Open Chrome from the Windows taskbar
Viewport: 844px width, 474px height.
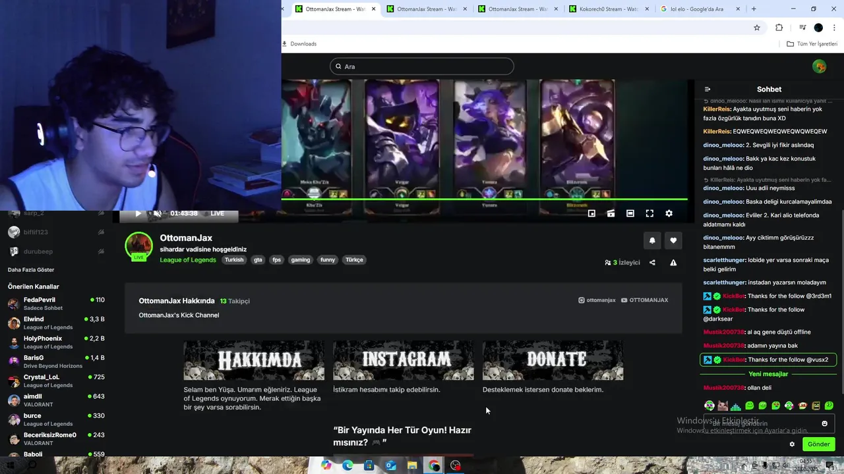(434, 465)
